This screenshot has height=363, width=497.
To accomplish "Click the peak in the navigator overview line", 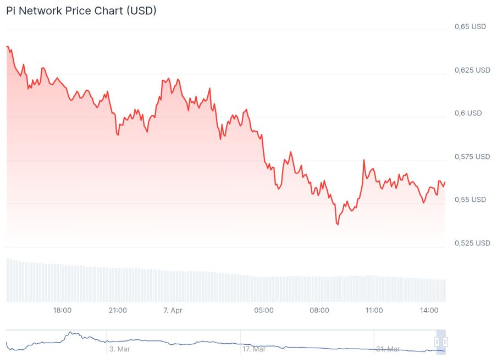I will click(70, 333).
